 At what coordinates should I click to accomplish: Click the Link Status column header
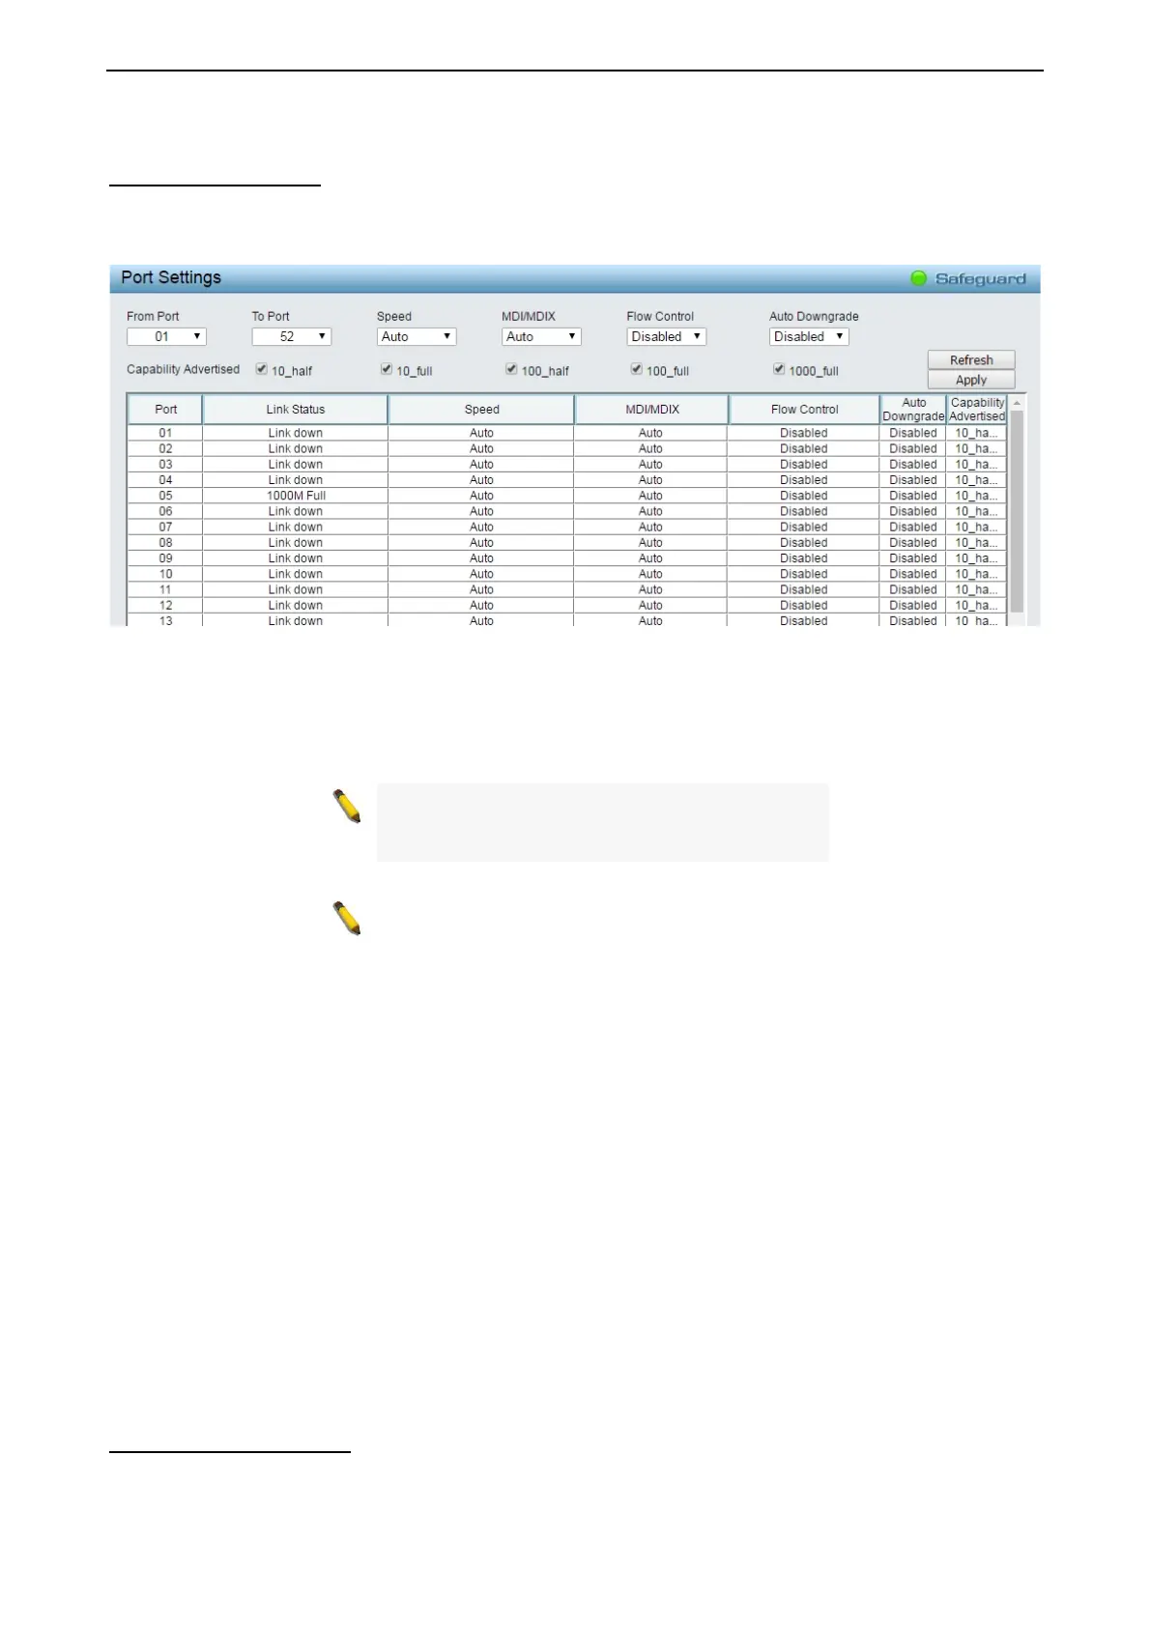(296, 409)
